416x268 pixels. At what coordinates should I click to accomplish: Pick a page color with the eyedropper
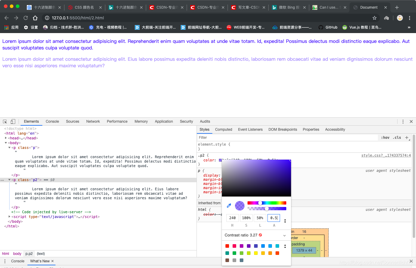pos(229,205)
